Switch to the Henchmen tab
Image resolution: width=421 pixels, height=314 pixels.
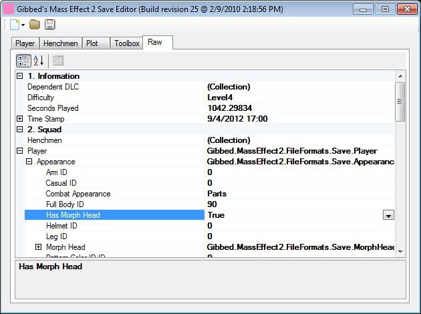coord(61,43)
